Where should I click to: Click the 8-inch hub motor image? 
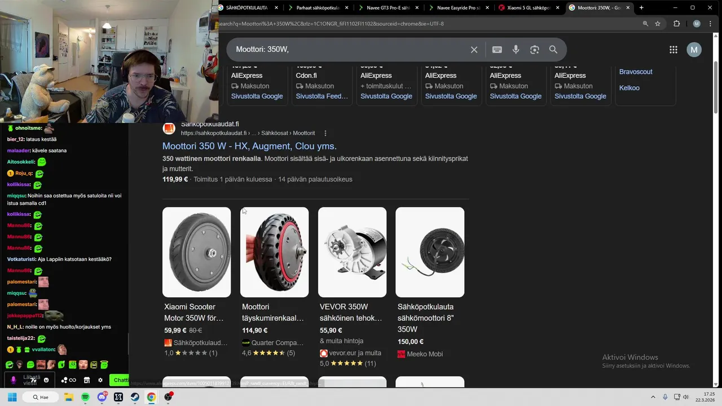point(430,252)
